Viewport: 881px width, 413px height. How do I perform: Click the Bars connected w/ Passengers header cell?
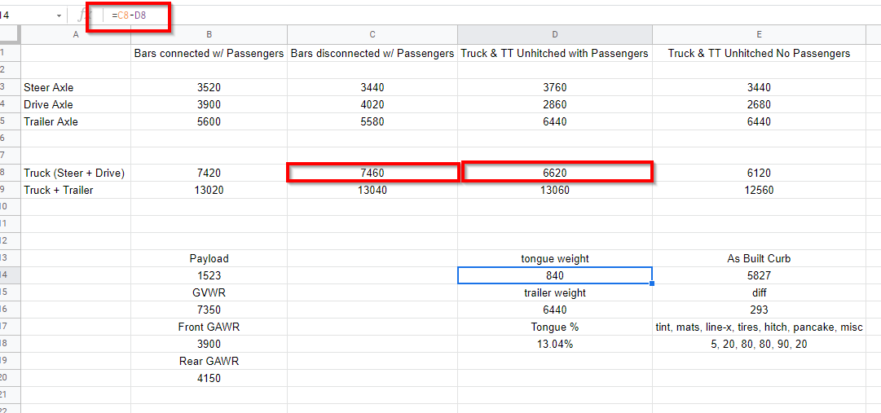coord(209,53)
